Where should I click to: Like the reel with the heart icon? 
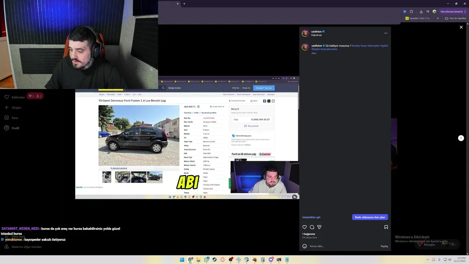coord(304,227)
